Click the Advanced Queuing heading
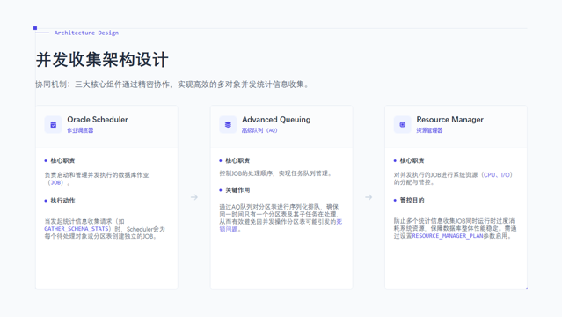 [276, 119]
